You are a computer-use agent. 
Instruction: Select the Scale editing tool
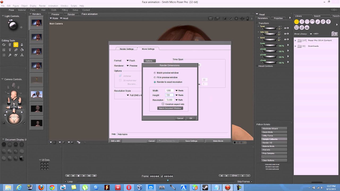click(x=4, y=50)
